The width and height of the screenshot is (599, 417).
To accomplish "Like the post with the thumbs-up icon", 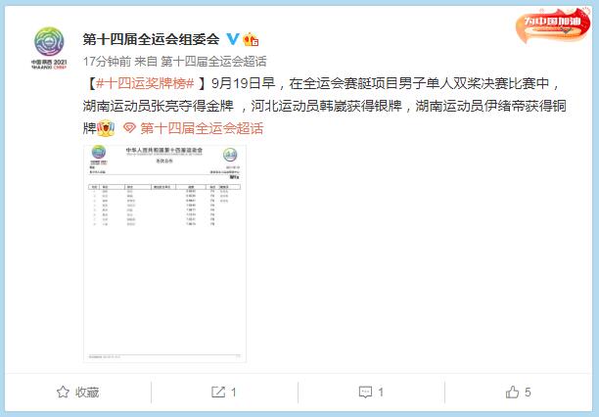I will (x=512, y=392).
